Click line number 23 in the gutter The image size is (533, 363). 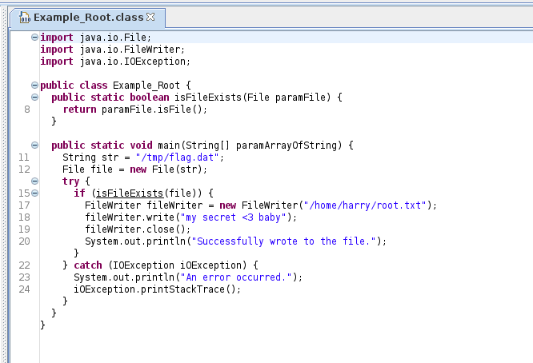pyautogui.click(x=24, y=277)
